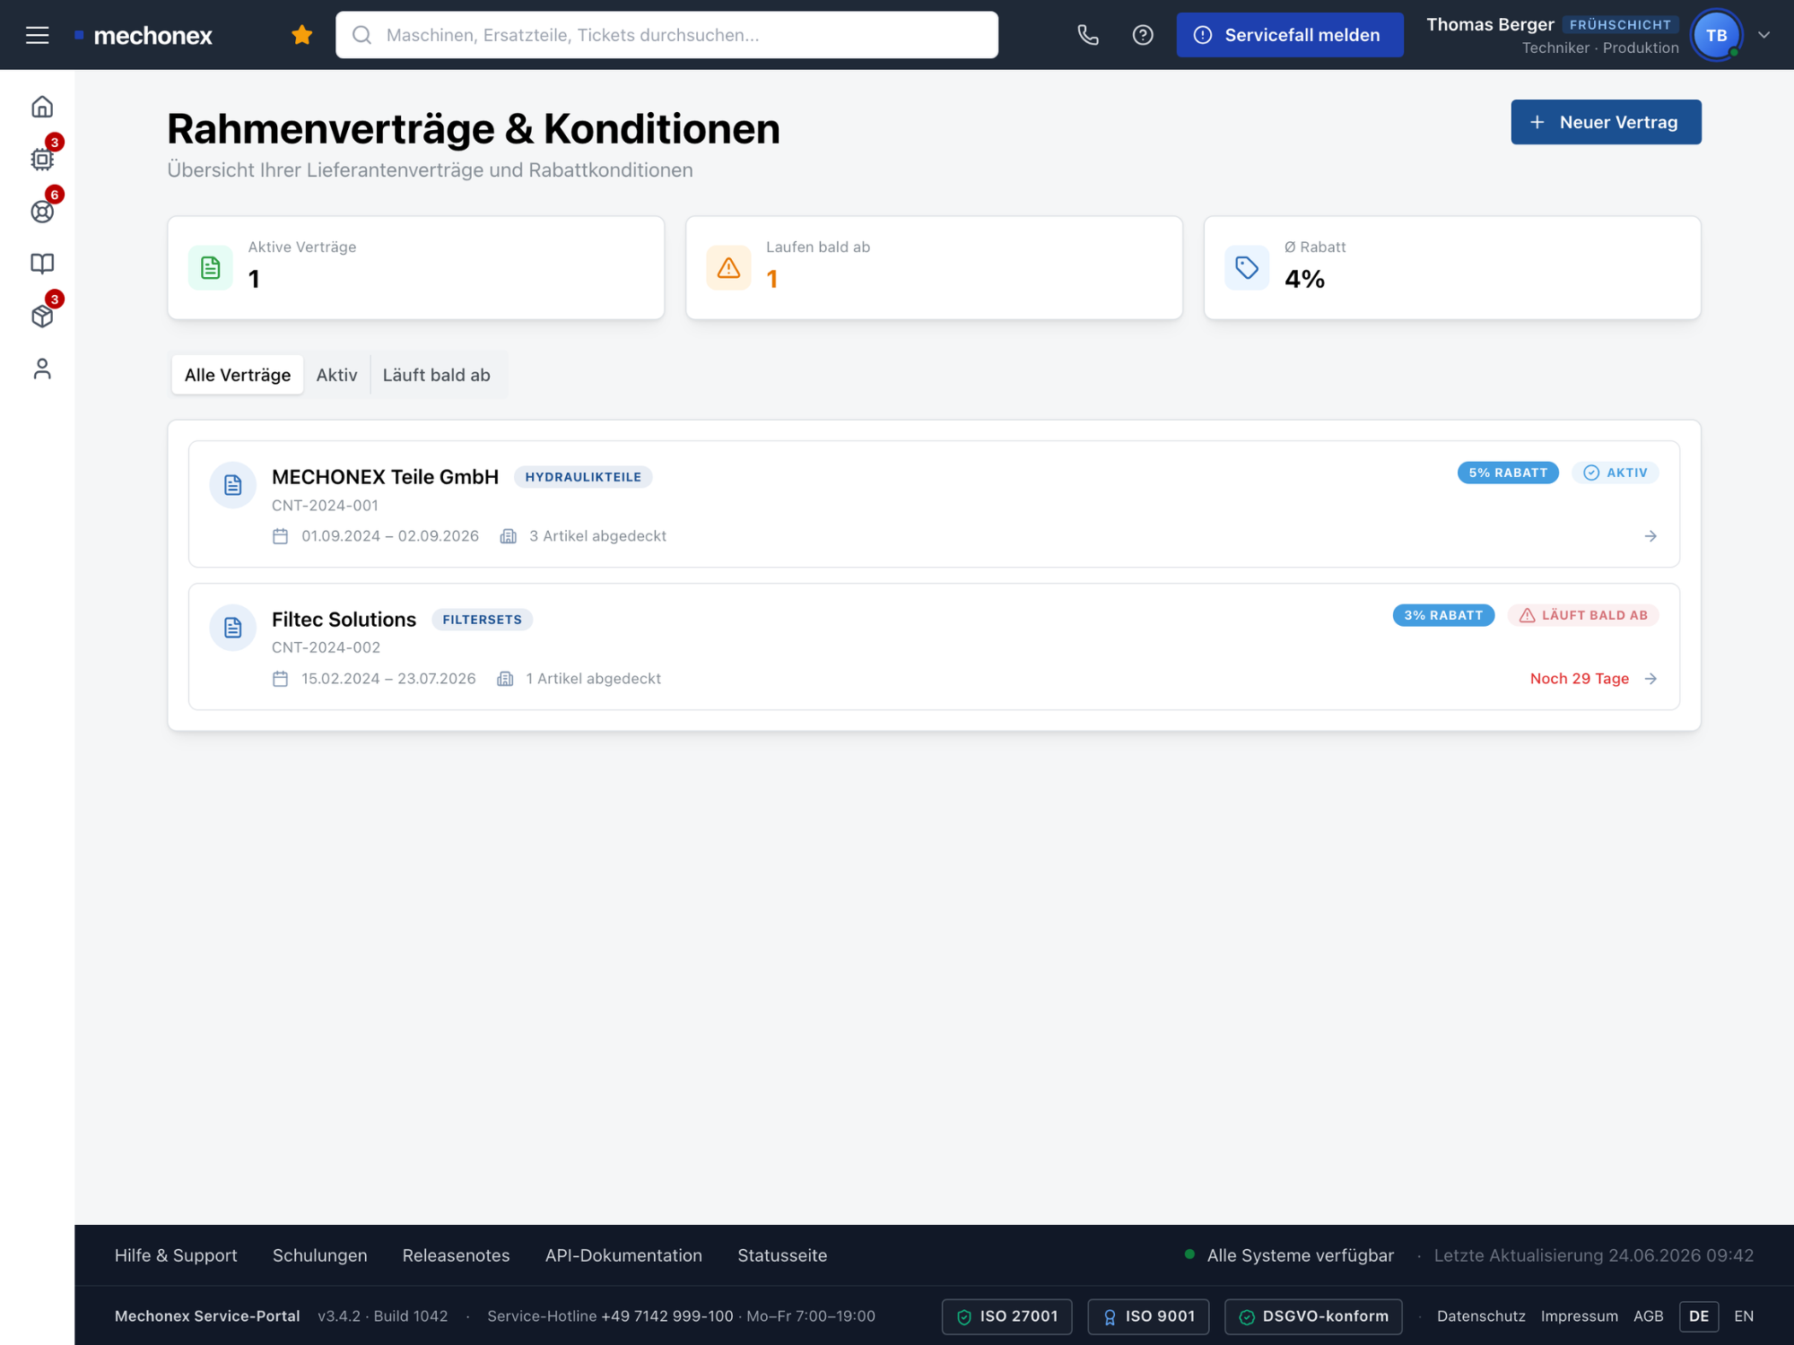Click DSGVO-konform badge
The image size is (1794, 1345).
[1313, 1316]
